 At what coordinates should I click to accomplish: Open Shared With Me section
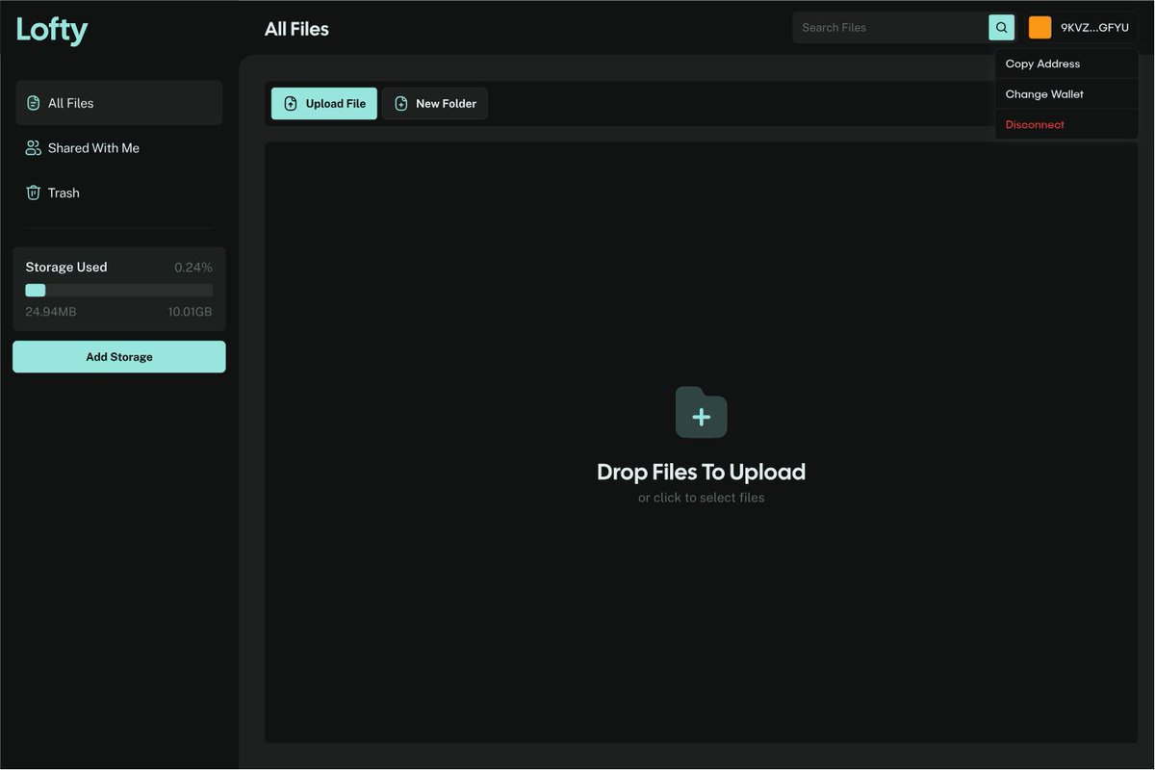tap(119, 148)
